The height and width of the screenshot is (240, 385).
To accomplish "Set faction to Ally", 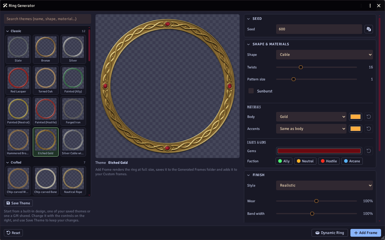I will (x=284, y=161).
